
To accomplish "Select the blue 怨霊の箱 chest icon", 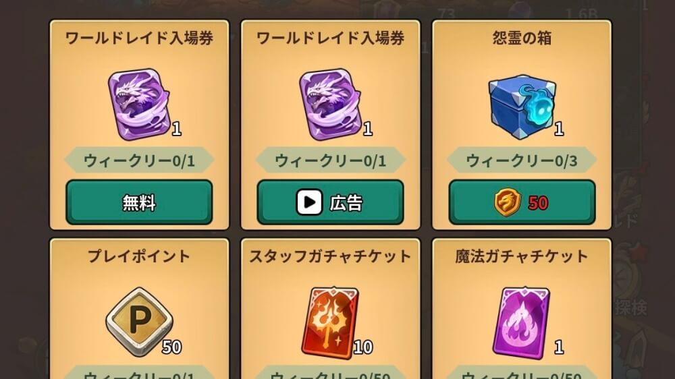I will pyautogui.click(x=522, y=107).
